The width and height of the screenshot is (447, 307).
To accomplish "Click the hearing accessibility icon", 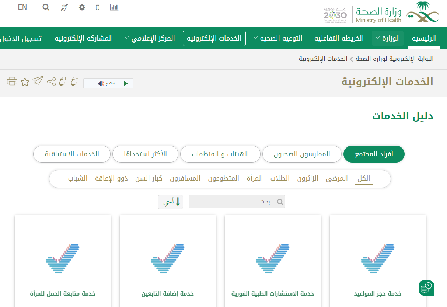I will coord(64,7).
